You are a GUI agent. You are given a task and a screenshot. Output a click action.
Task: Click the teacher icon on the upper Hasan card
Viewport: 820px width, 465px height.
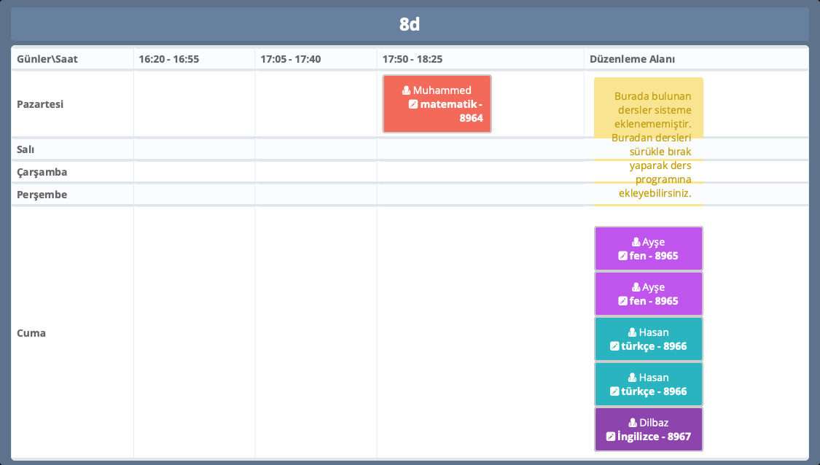pos(632,332)
